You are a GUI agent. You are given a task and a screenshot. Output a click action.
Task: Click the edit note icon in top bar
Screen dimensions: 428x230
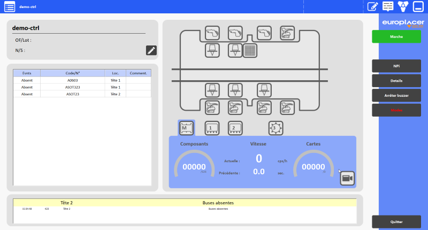coord(373,7)
